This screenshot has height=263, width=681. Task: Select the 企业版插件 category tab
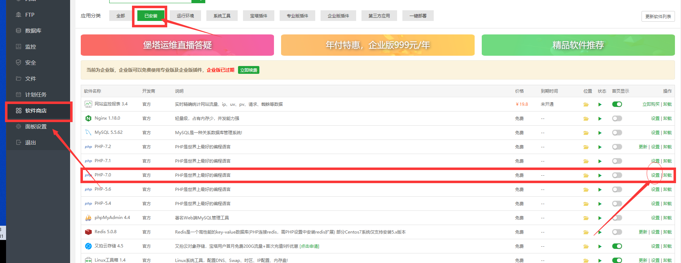click(338, 16)
